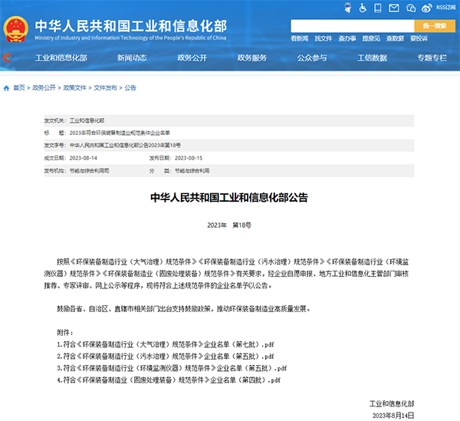Viewport: 460px width, 421px height.
Task: Open the 大气治理 第七批 pdf attachment
Action: [x=165, y=345]
